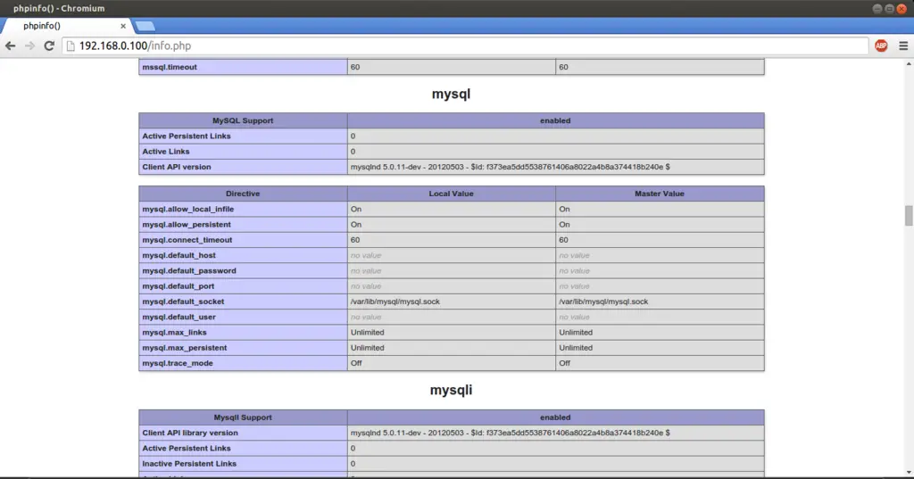Click mysql.default_host local no value
The height and width of the screenshot is (479, 914).
click(x=366, y=255)
